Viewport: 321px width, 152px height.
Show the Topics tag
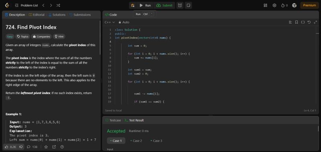coord(23,36)
